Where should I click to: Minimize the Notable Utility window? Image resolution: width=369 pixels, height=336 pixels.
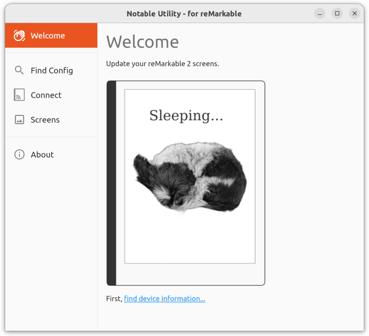pos(319,14)
